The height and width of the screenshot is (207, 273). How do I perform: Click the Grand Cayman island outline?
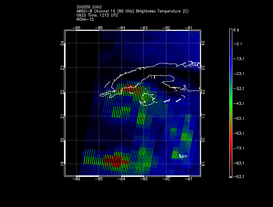click(x=183, y=156)
